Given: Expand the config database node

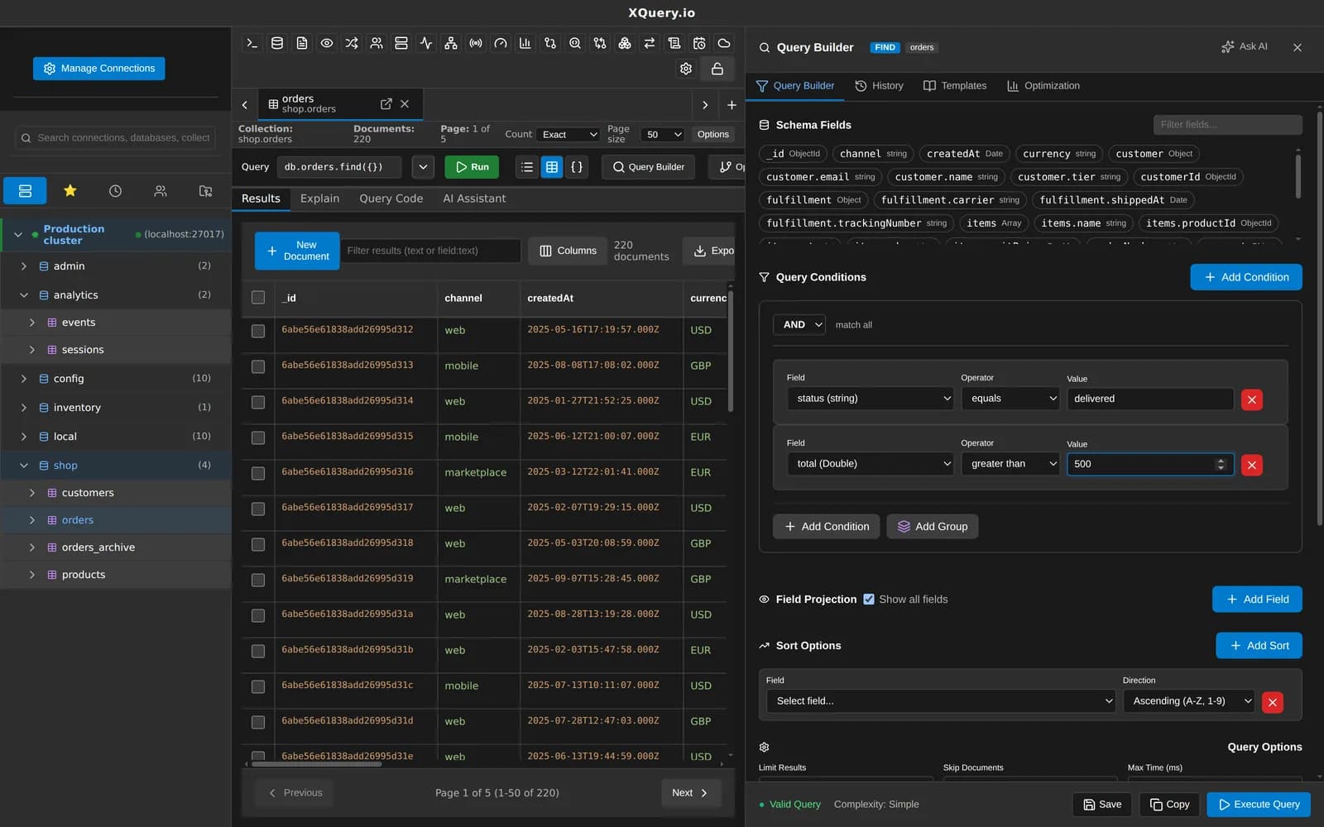Looking at the screenshot, I should [x=23, y=379].
